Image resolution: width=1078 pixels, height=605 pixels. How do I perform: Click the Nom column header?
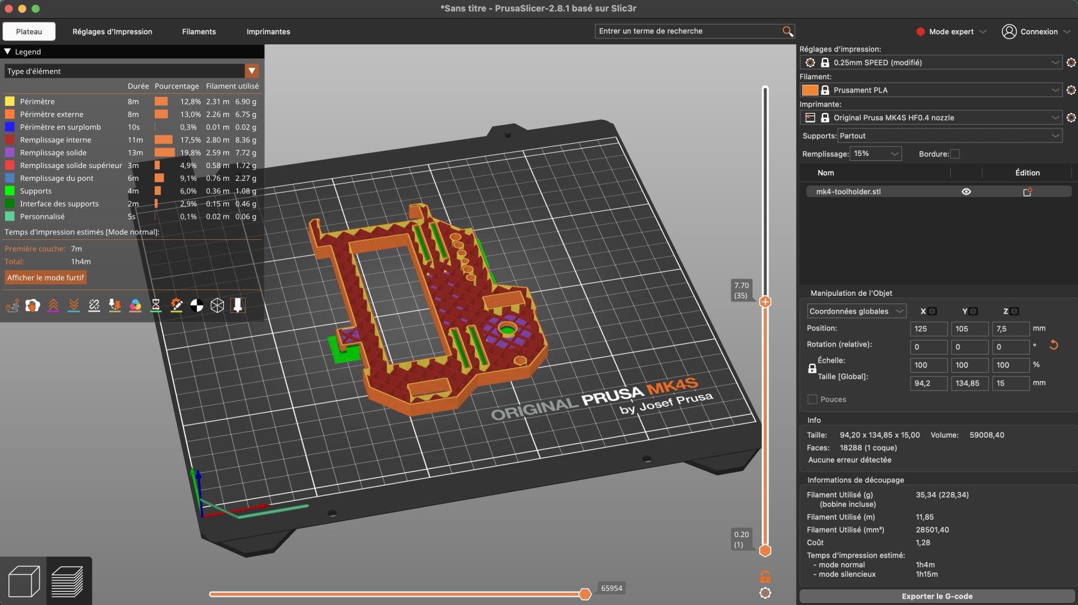(826, 173)
